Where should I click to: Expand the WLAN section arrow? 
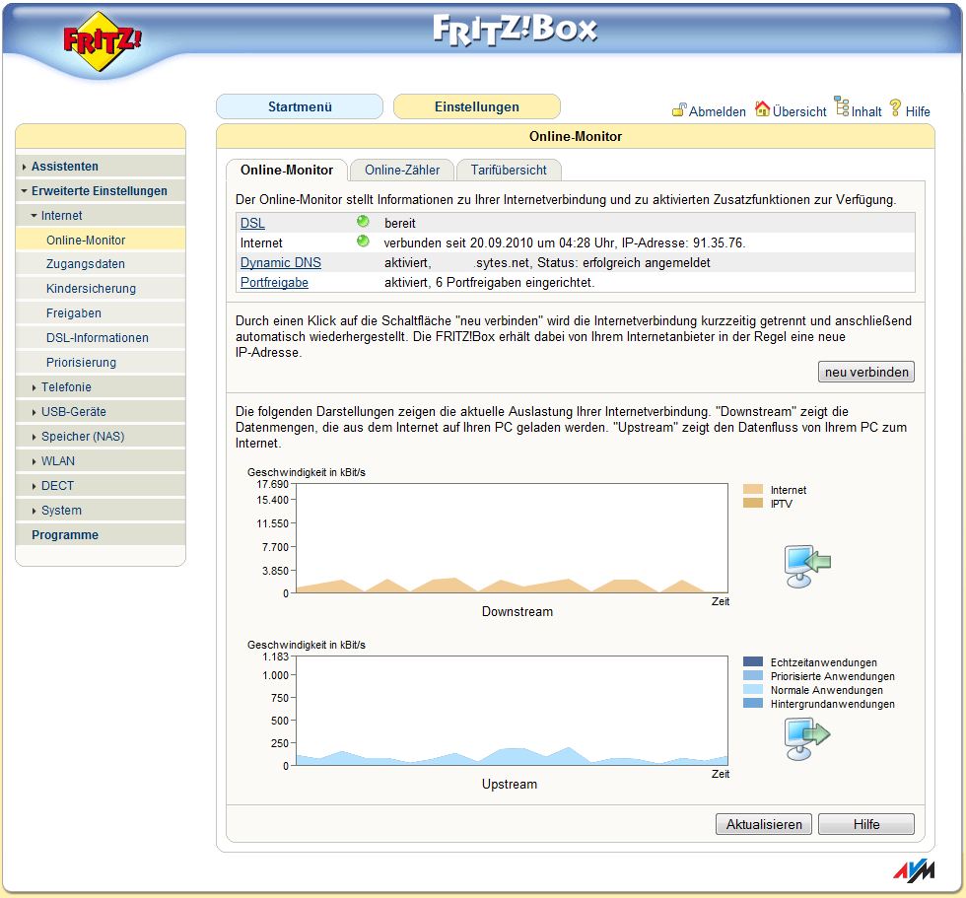tap(34, 461)
